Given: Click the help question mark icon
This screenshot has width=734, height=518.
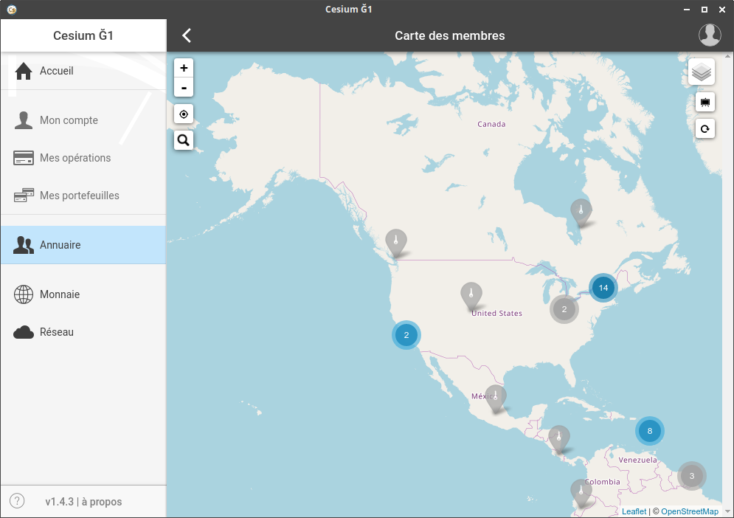Looking at the screenshot, I should point(17,501).
